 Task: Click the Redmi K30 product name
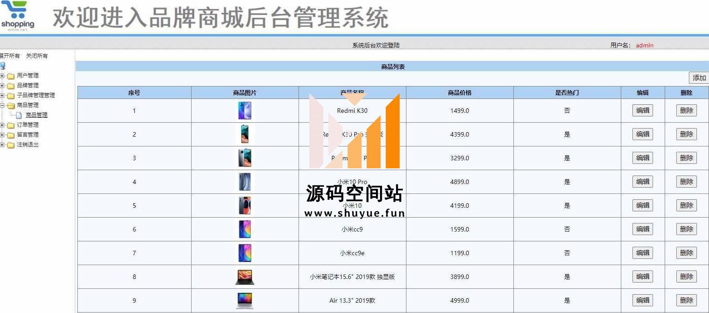coord(352,111)
